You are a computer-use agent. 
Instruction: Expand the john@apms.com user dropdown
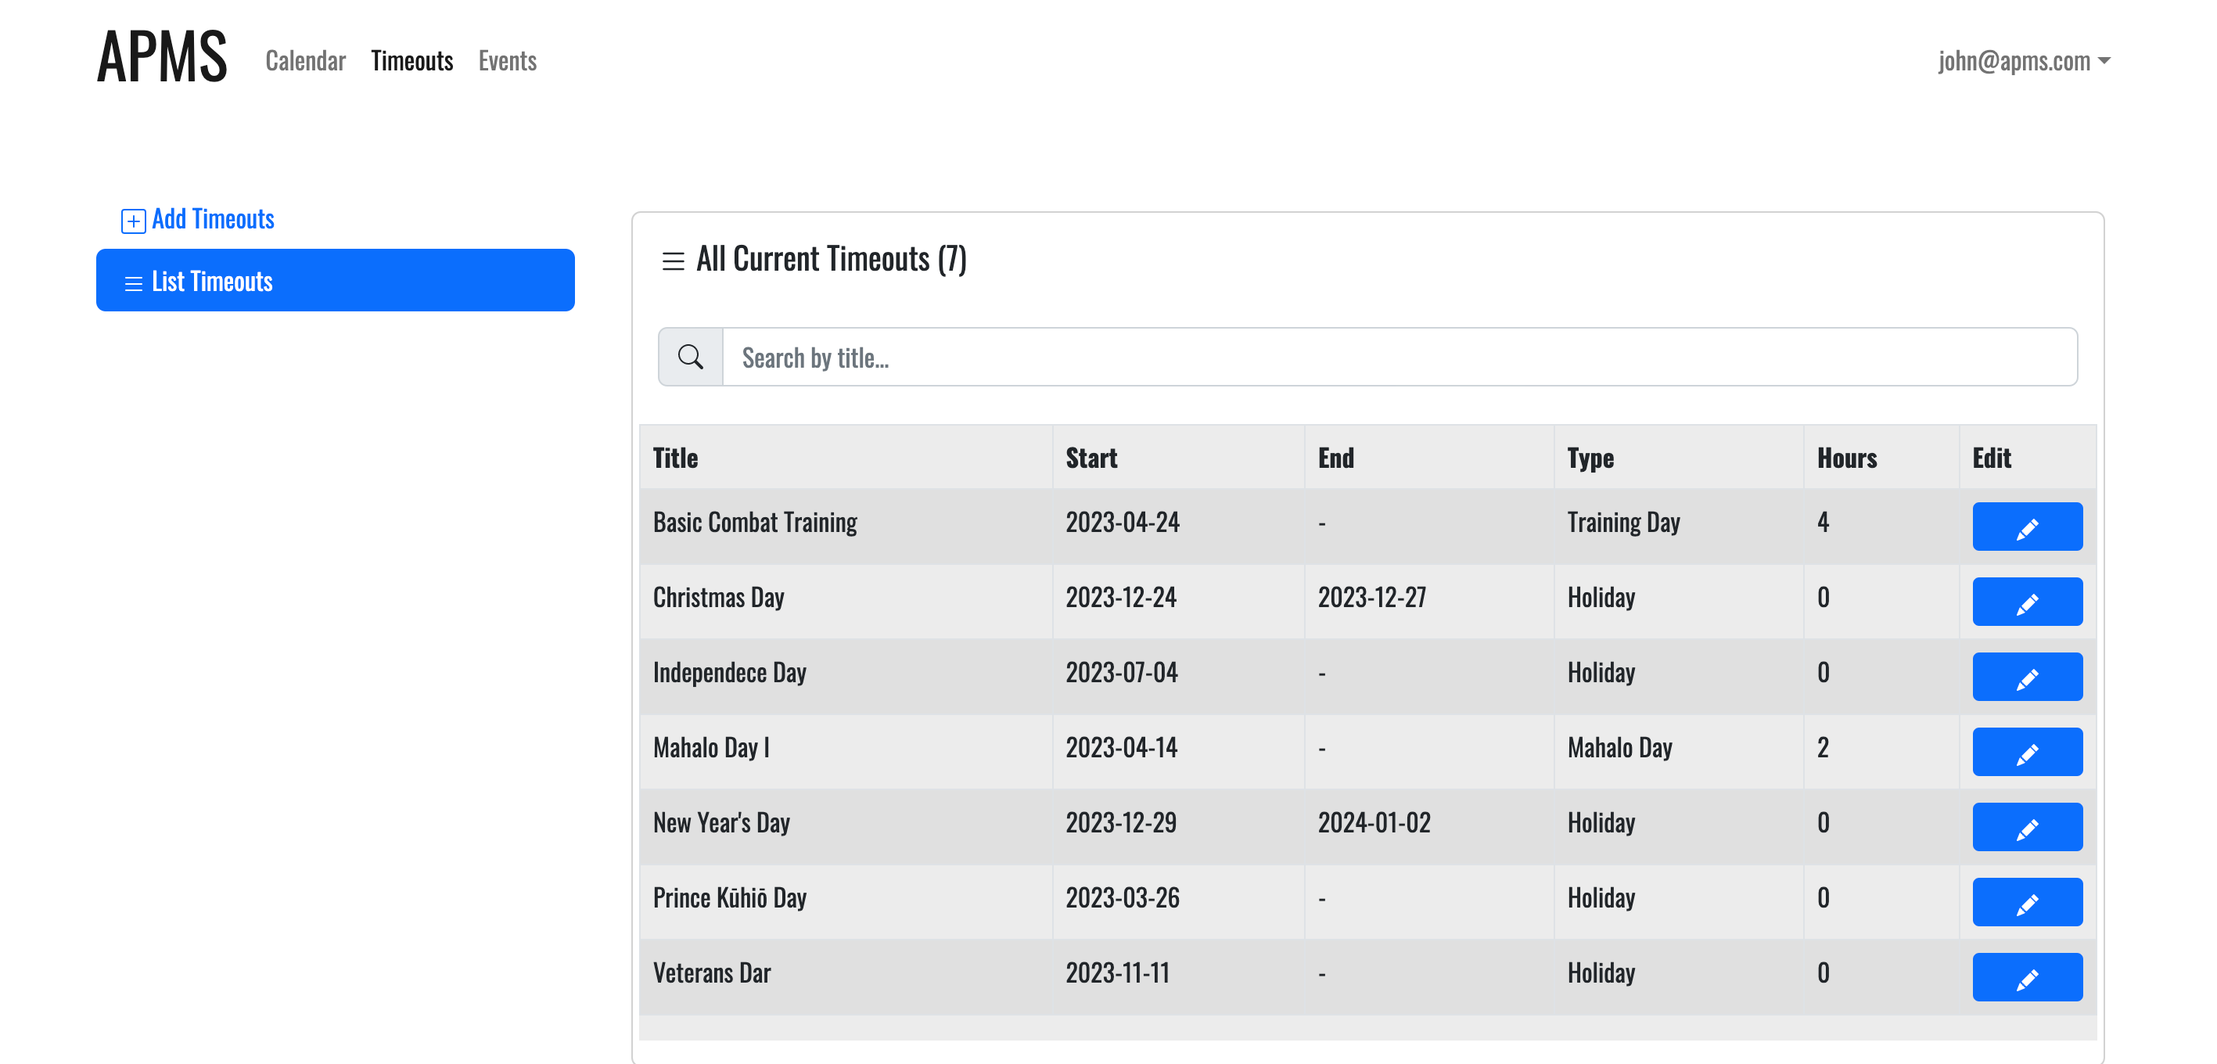pos(2022,60)
